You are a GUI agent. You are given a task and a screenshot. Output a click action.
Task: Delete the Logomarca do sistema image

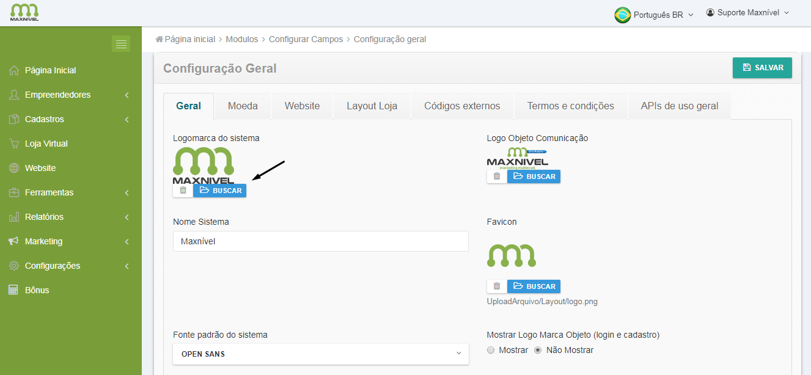[x=183, y=191]
